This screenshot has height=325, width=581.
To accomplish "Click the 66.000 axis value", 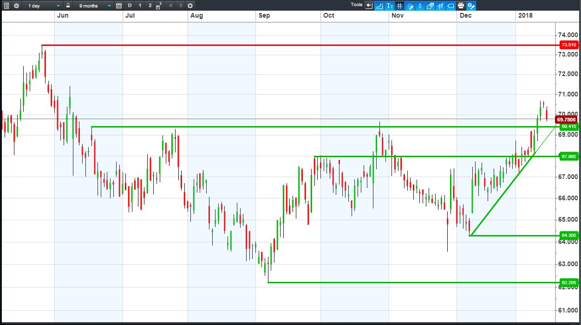I will (568, 198).
